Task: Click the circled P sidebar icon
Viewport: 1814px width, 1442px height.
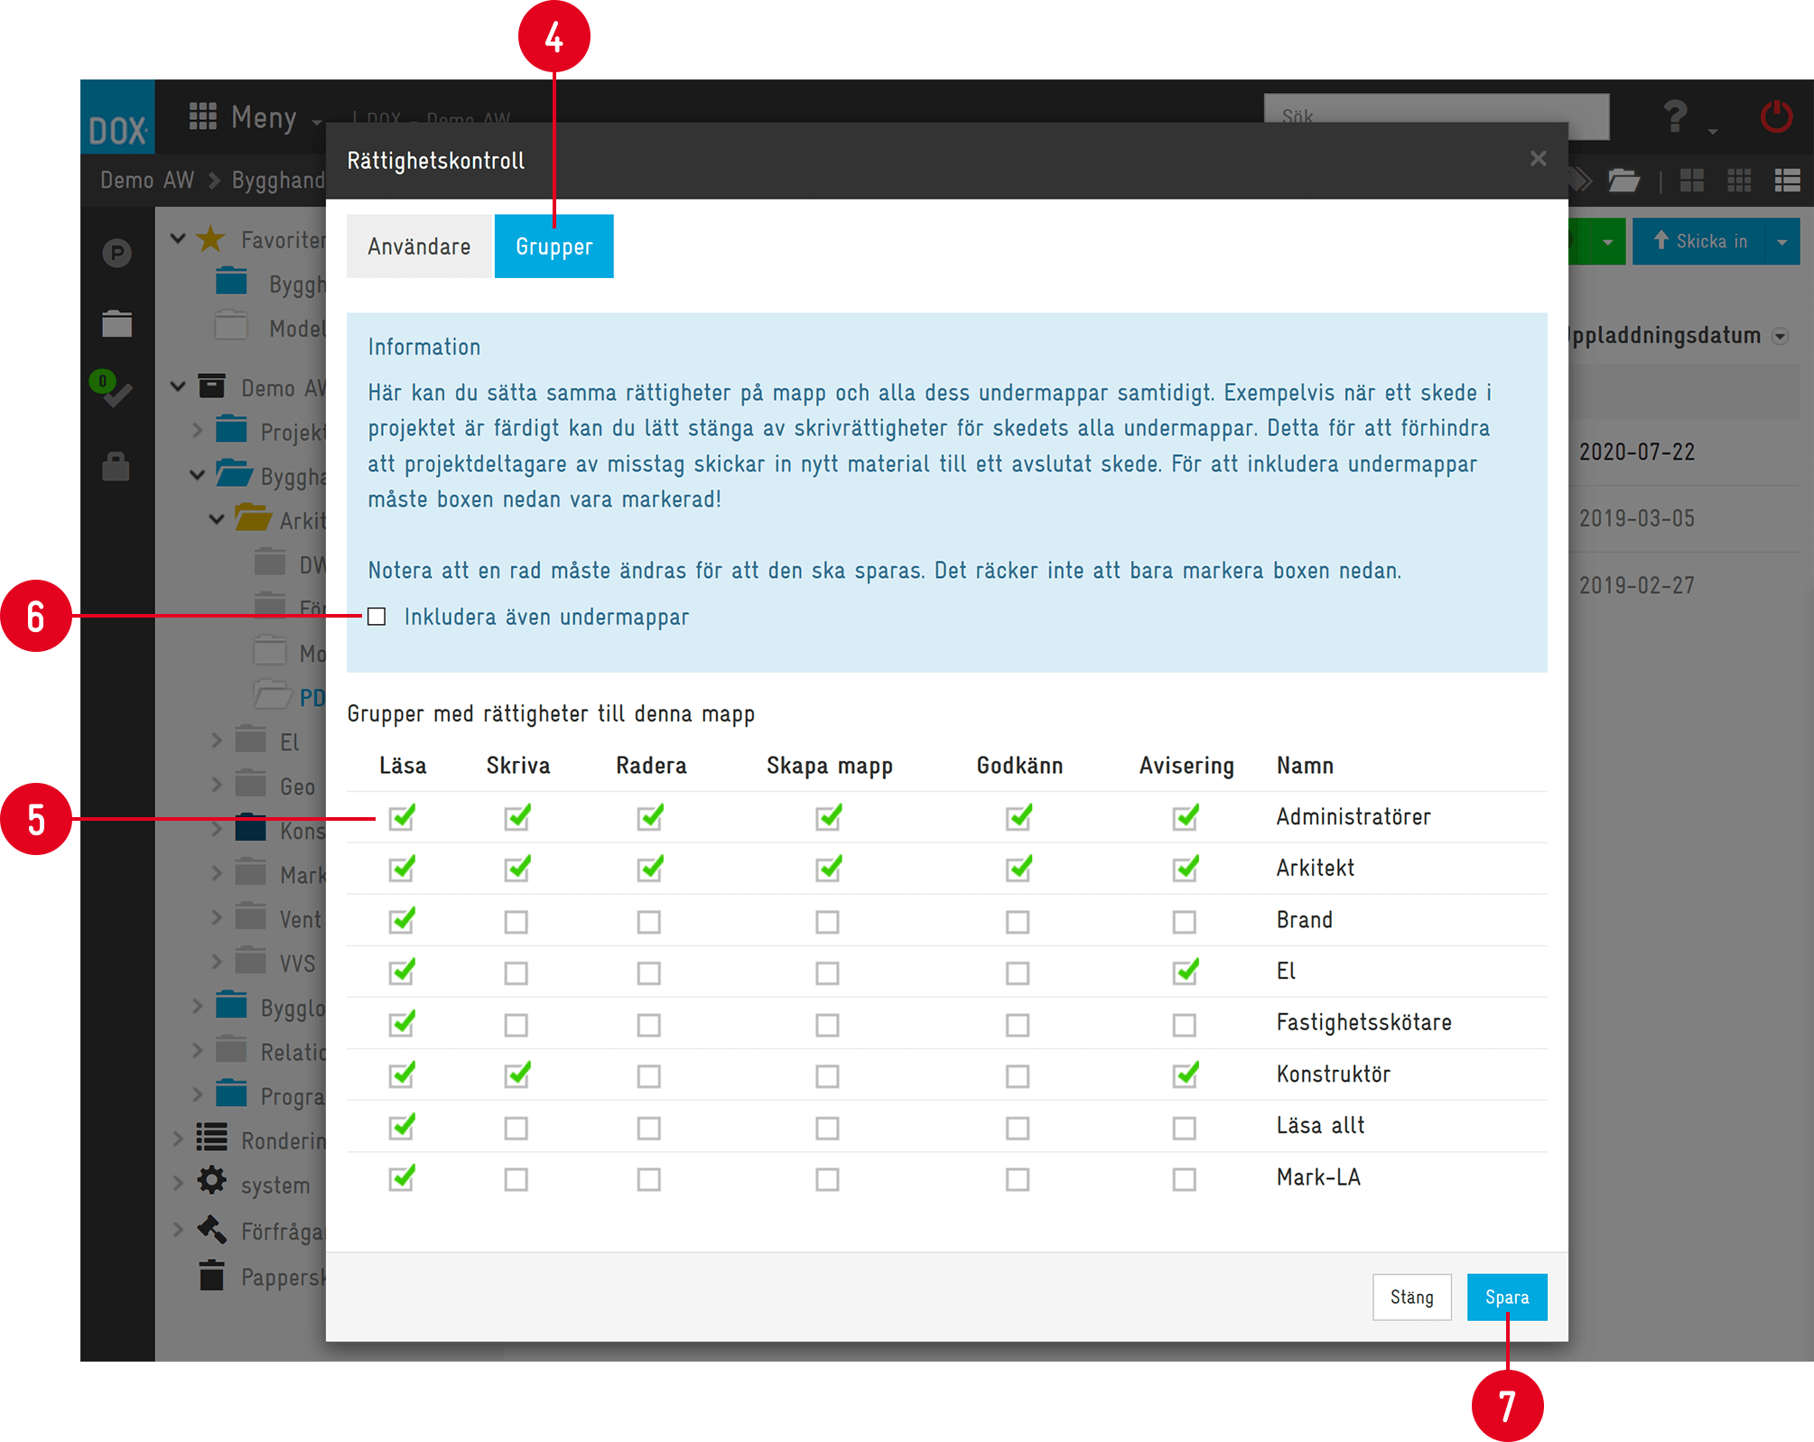Action: [x=116, y=253]
